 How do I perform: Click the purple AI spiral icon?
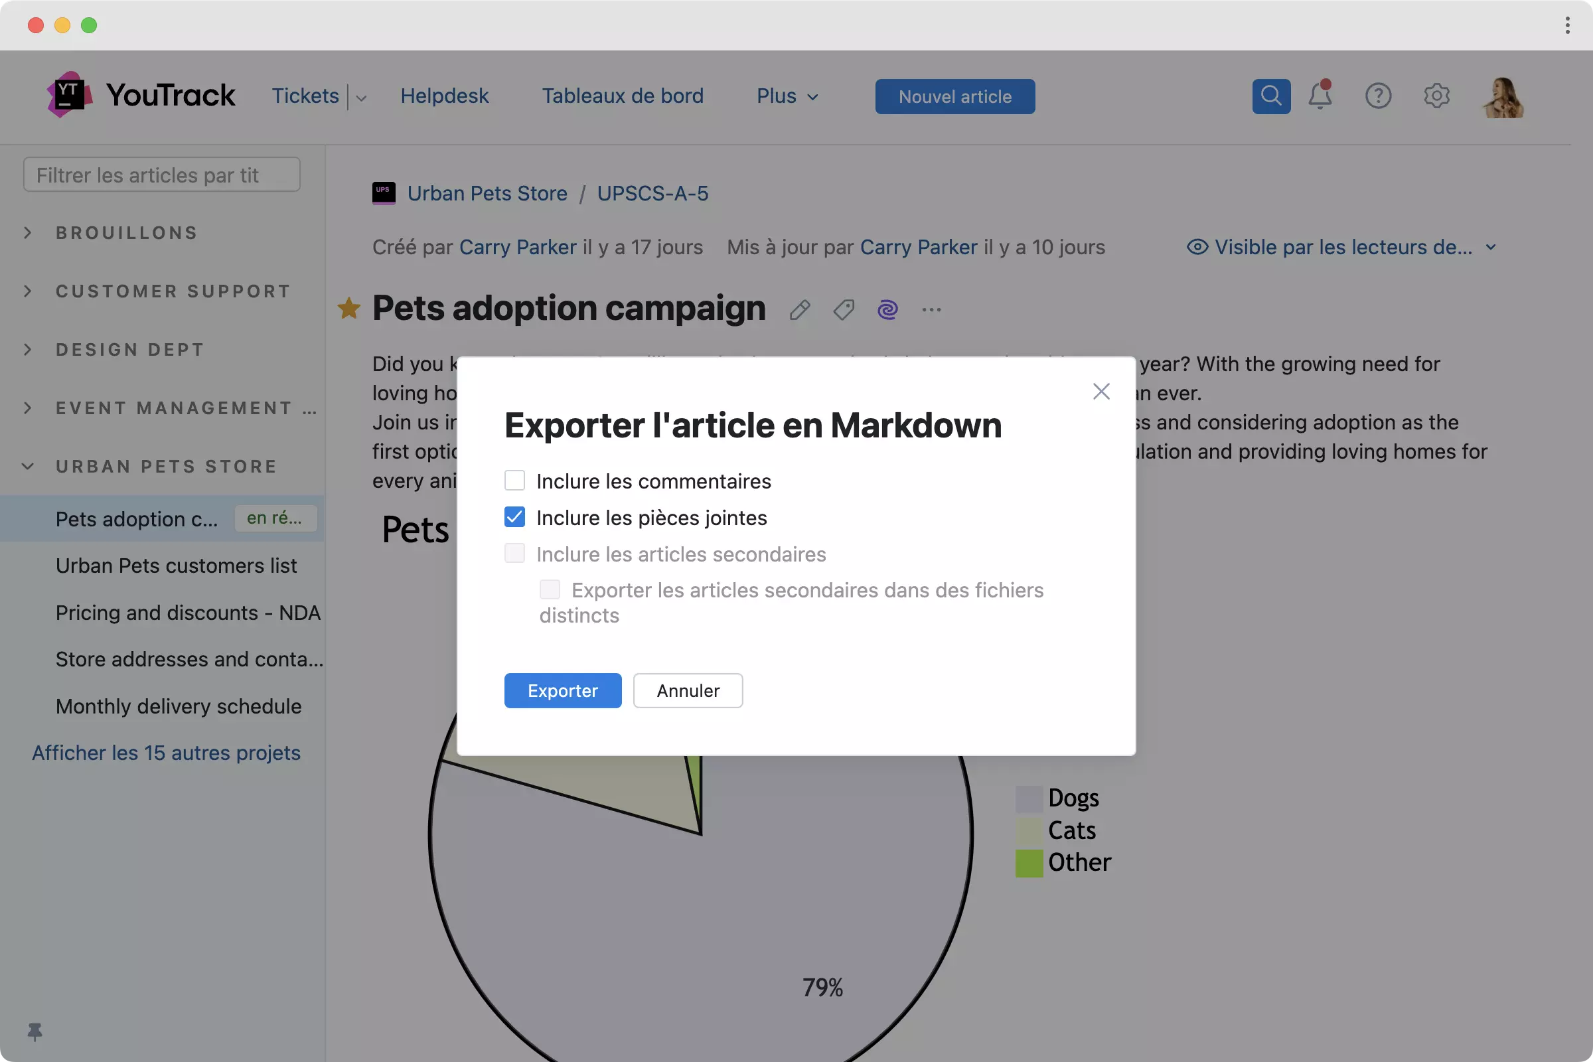887,310
